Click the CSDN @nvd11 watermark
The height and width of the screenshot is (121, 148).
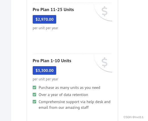pos(134,117)
